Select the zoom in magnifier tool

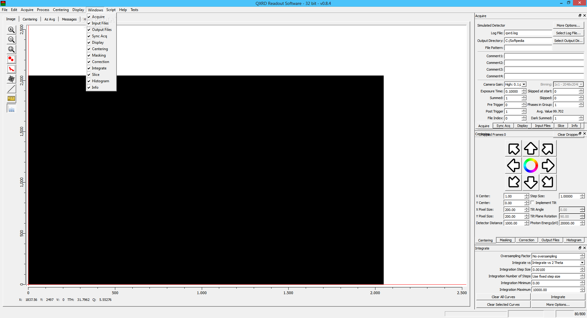click(11, 30)
